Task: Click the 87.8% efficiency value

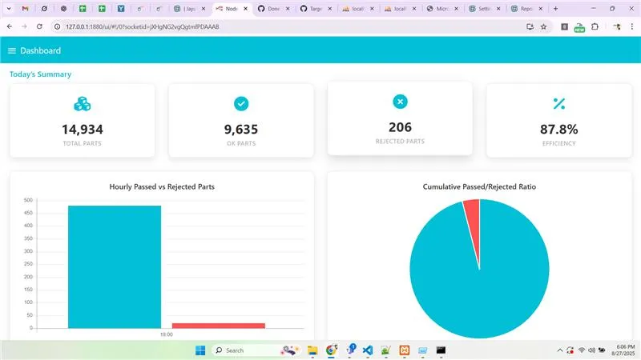Action: click(558, 130)
